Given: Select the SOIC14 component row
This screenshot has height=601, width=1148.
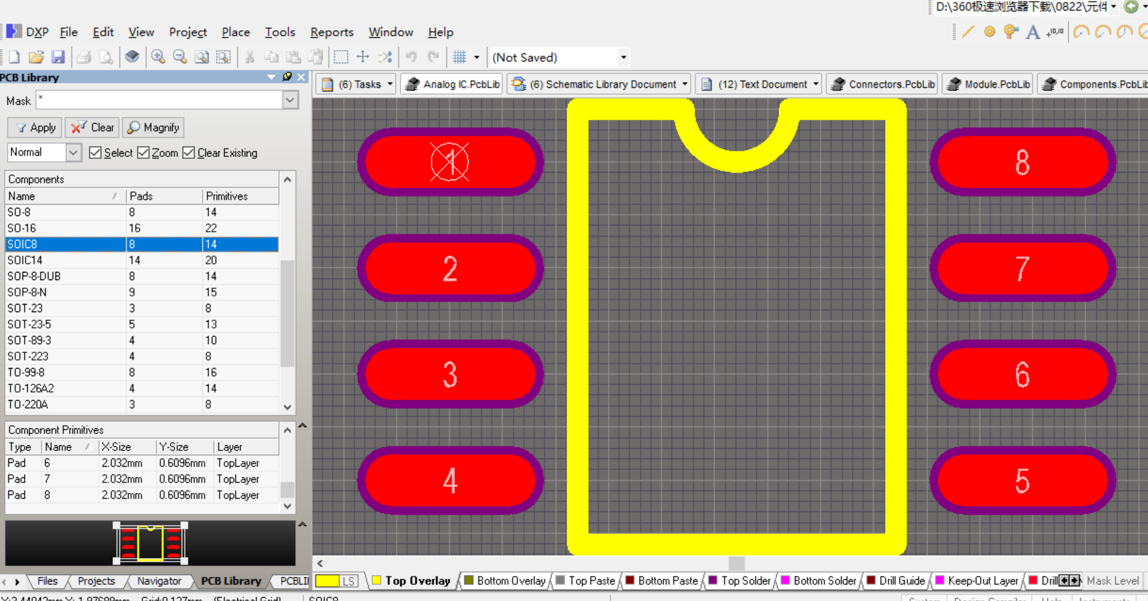Looking at the screenshot, I should click(x=142, y=260).
